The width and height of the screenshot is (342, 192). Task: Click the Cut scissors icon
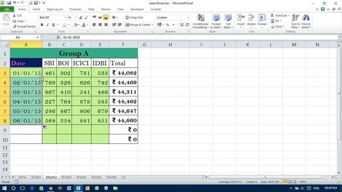coord(14,15)
